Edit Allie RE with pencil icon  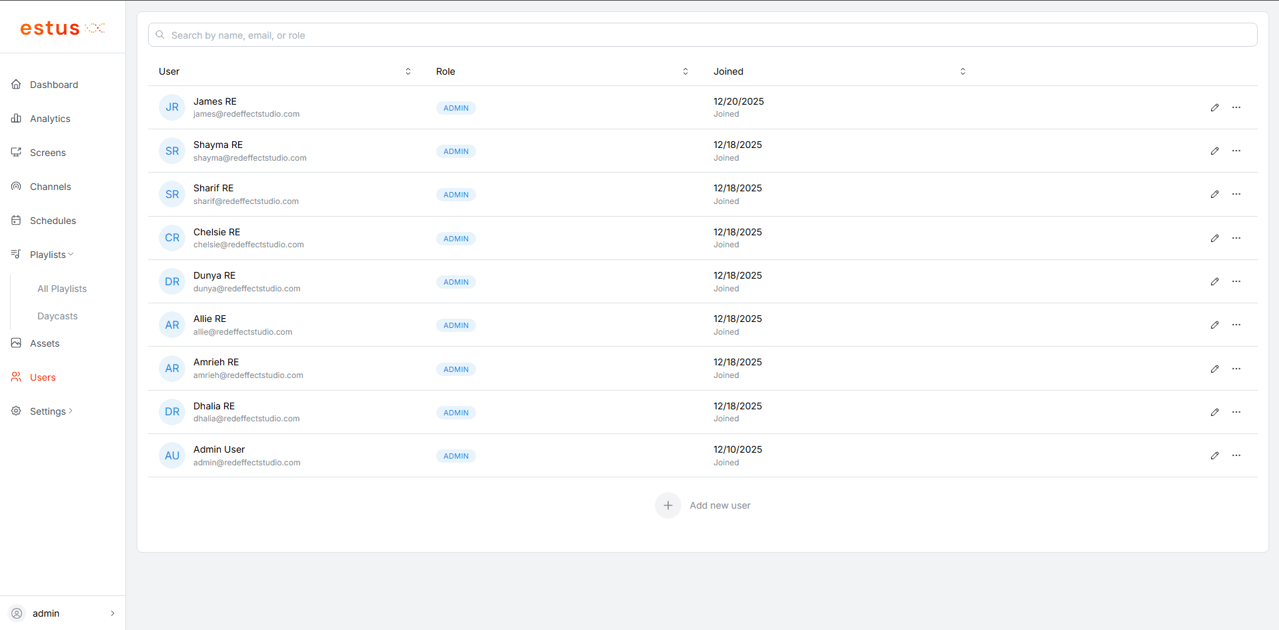(x=1215, y=325)
